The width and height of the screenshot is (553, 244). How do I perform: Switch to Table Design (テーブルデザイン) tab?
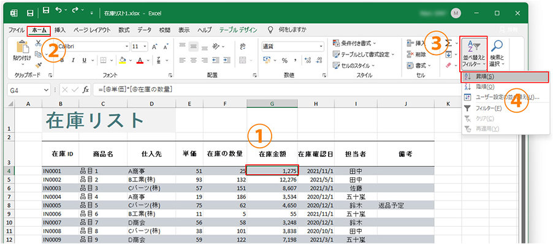pos(238,30)
